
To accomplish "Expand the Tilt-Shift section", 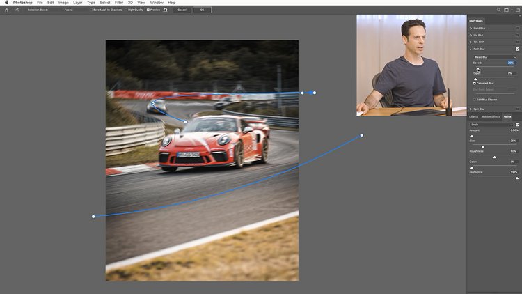I will tap(470, 42).
